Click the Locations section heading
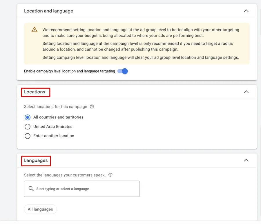The width and height of the screenshot is (261, 224). coord(35,92)
